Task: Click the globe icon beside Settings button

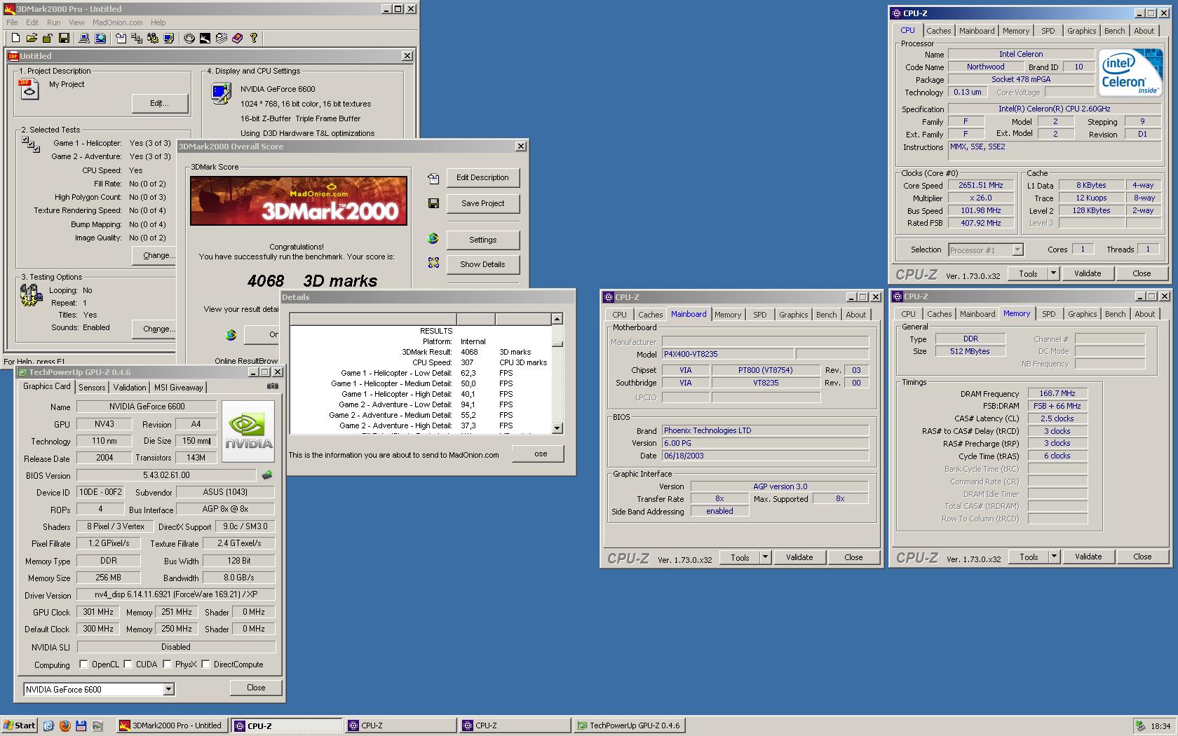Action: tap(433, 239)
